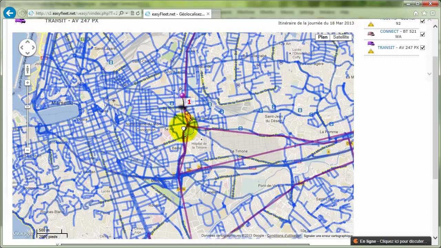Open the browser Home icon
The width and height of the screenshot is (441, 248).
tap(416, 13)
